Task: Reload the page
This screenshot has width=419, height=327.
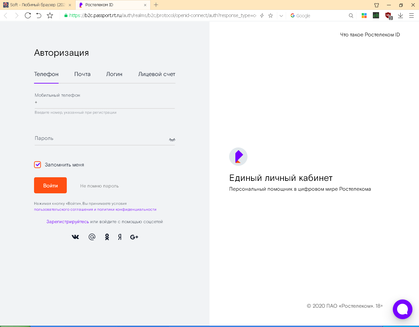Action: tap(28, 15)
